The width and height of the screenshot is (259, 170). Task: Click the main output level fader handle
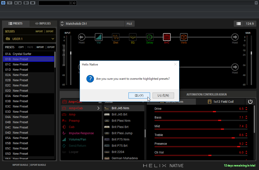[251, 53]
